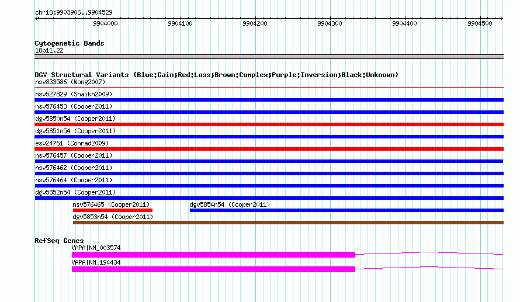520x302 pixels.
Task: Select the esv24761 (Conrad2009) label
Action: (x=72, y=143)
